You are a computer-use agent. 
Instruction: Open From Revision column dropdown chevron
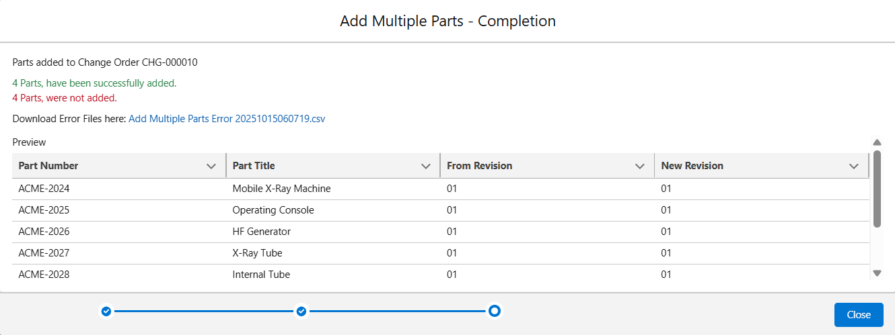640,166
